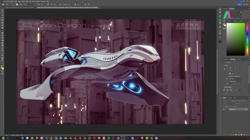Click the search magnifier icon top right
The height and width of the screenshot is (140, 250).
tap(244, 4)
